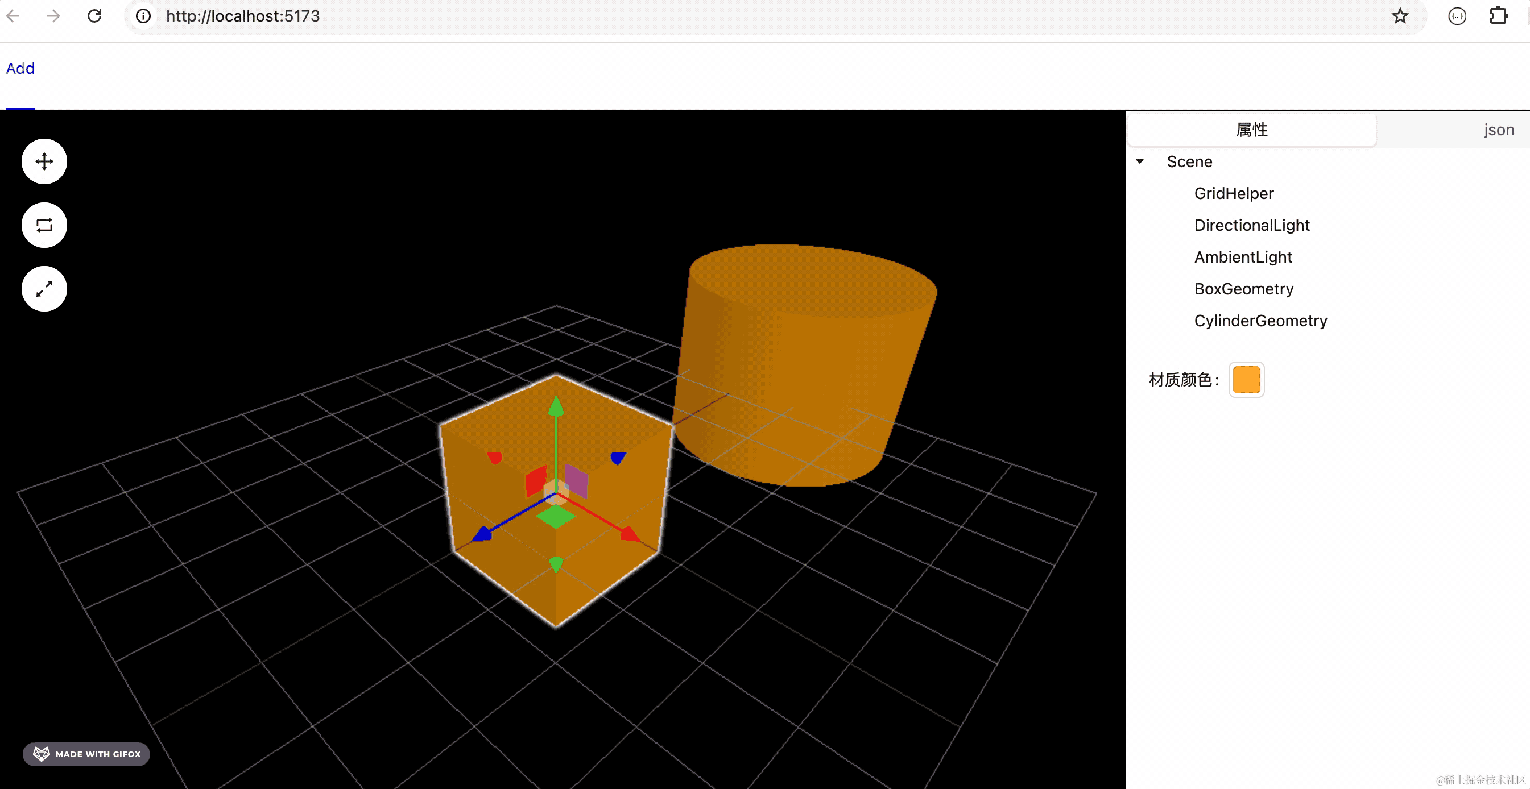The height and width of the screenshot is (789, 1530).
Task: Switch to the 属性 tab
Action: (1251, 130)
